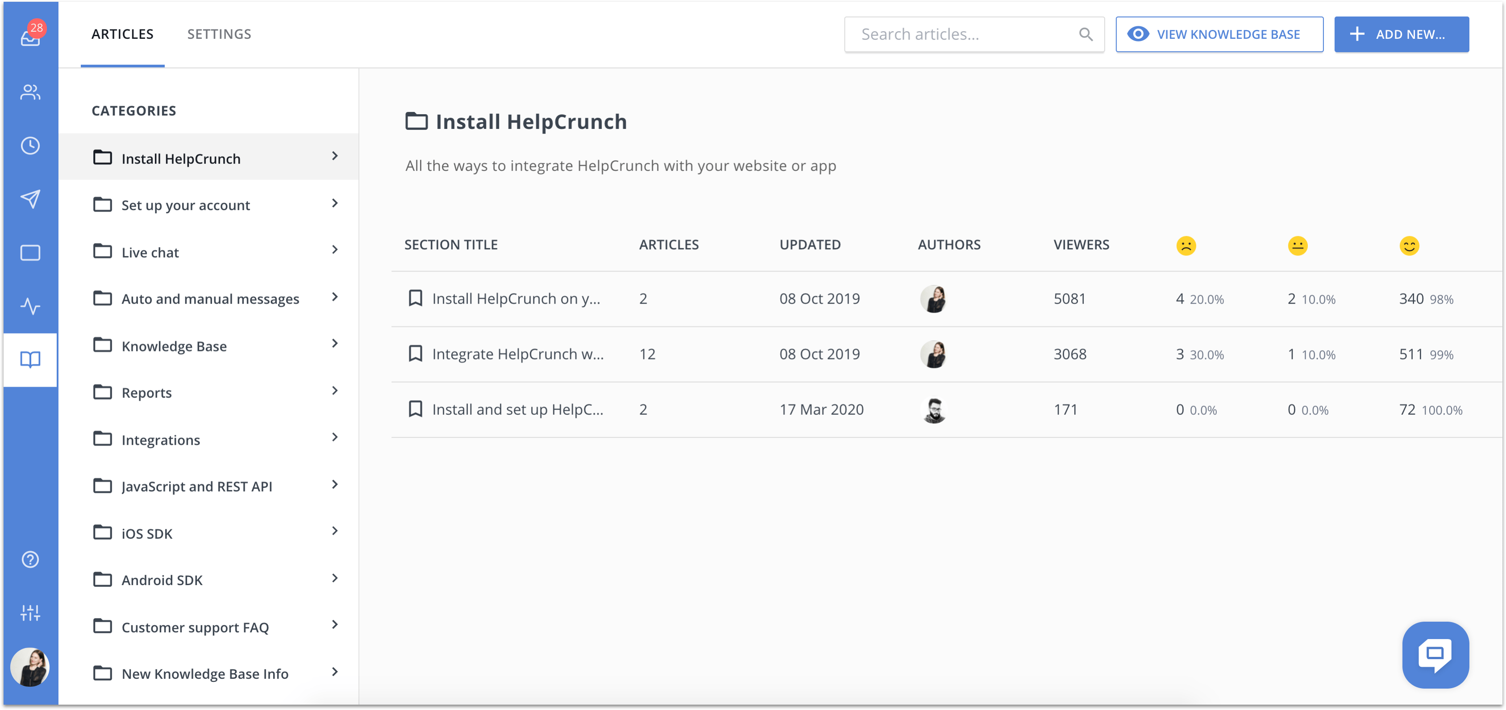Expand Reports category chevron
Viewport: 1506px width, 710px height.
click(x=334, y=390)
